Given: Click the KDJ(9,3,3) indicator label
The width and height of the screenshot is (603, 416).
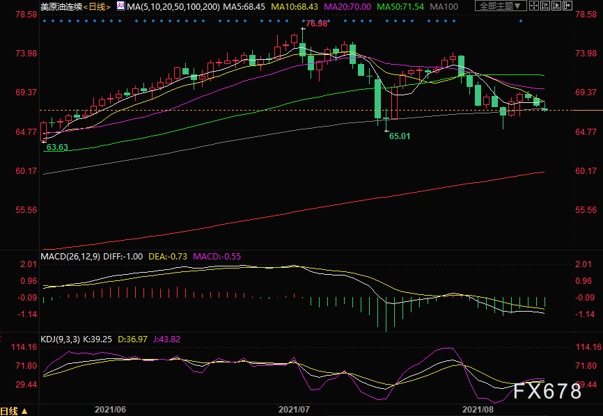Looking at the screenshot, I should (x=61, y=339).
